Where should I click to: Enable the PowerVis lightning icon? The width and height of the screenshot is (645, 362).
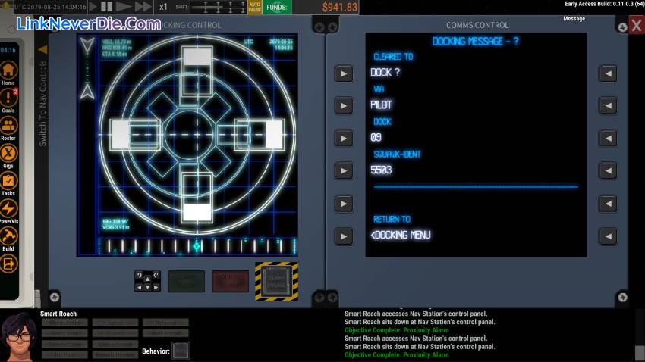click(x=8, y=209)
